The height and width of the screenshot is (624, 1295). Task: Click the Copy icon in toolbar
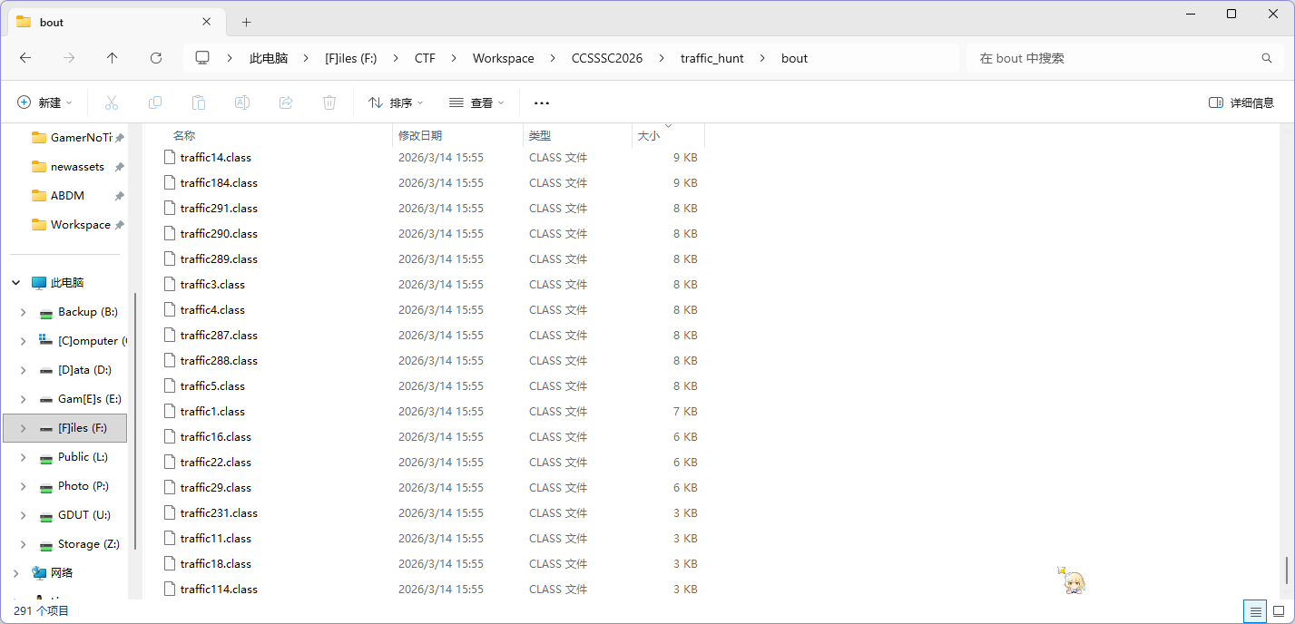[155, 103]
